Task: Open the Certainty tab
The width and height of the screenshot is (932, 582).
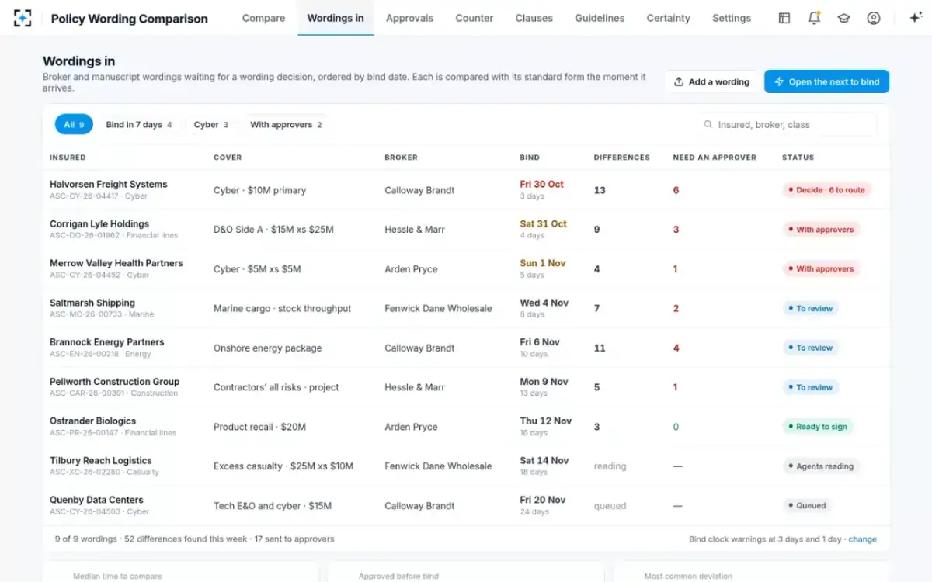Action: click(668, 18)
